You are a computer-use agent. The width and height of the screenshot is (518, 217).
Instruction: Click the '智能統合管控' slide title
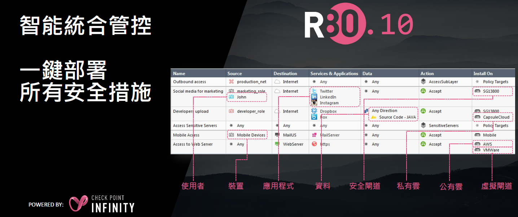[x=85, y=26]
